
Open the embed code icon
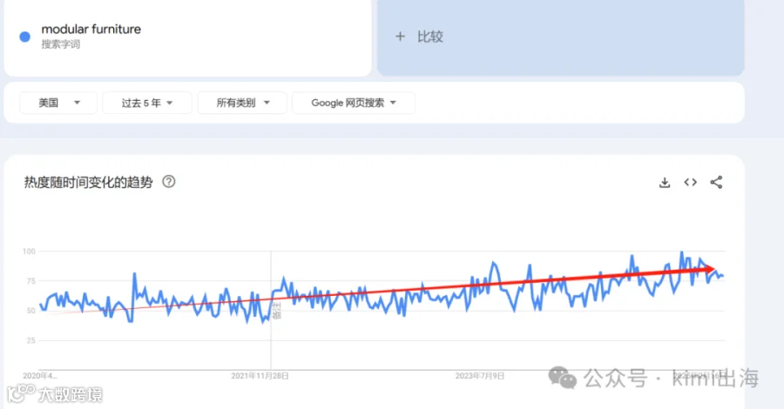tap(691, 182)
